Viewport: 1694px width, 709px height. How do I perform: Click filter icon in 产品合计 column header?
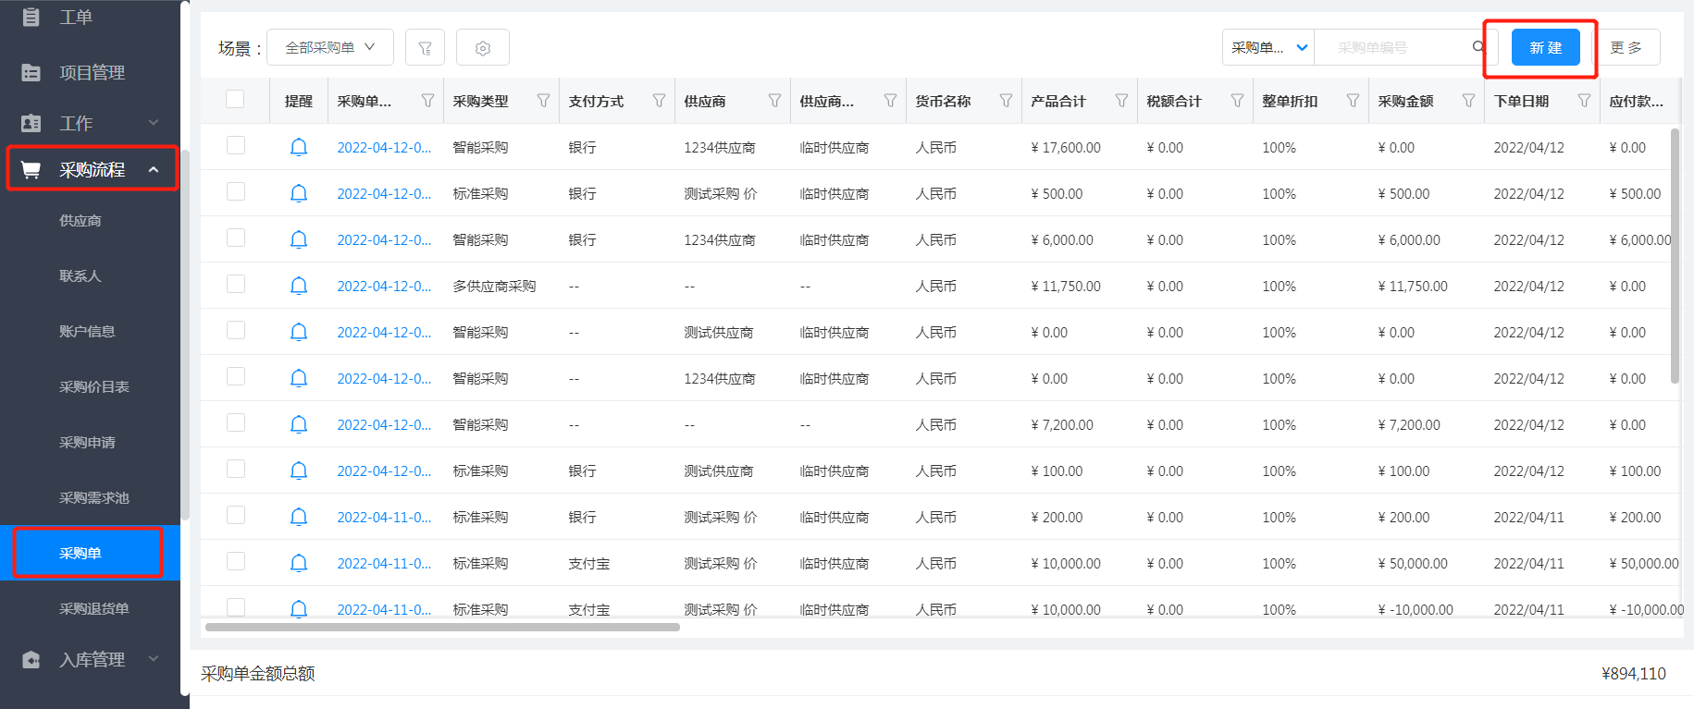click(x=1121, y=101)
